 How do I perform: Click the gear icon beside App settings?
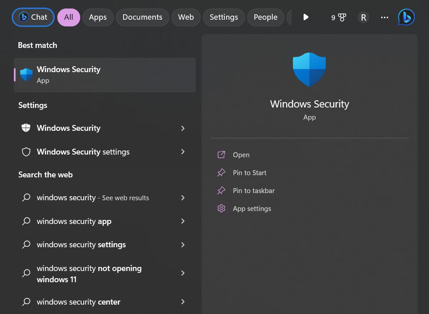pyautogui.click(x=221, y=209)
